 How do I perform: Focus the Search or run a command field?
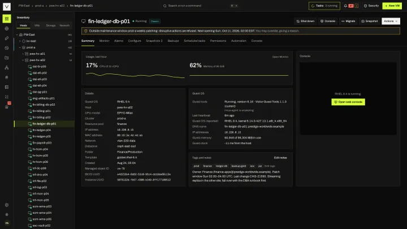point(200,6)
